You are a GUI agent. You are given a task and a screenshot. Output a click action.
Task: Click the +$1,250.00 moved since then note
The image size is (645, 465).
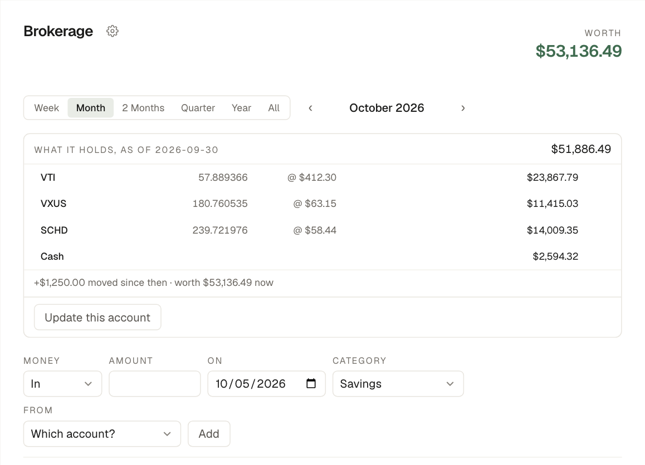pyautogui.click(x=153, y=283)
